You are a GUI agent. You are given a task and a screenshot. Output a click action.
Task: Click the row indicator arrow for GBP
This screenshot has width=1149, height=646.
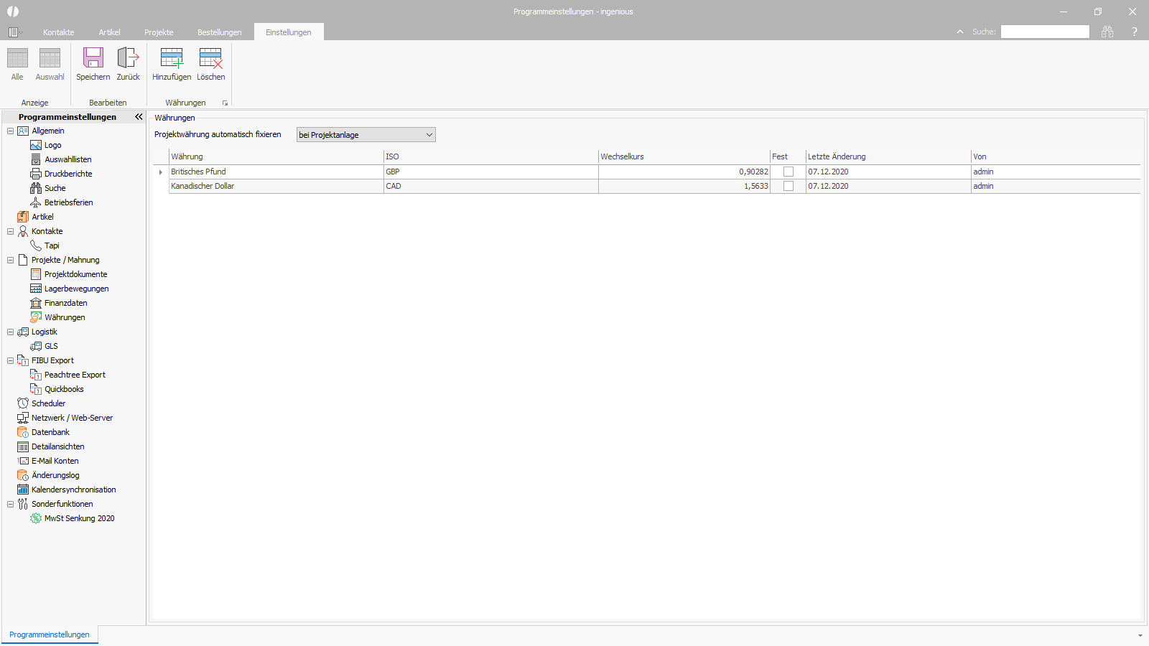coord(160,172)
